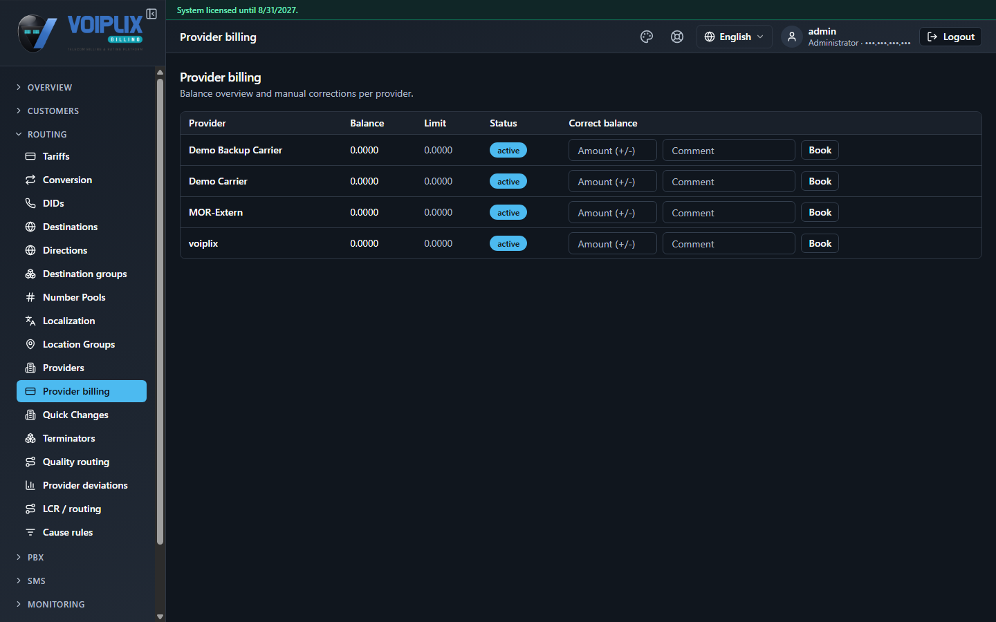Click the DIDs phone icon
996x622 pixels.
point(30,203)
